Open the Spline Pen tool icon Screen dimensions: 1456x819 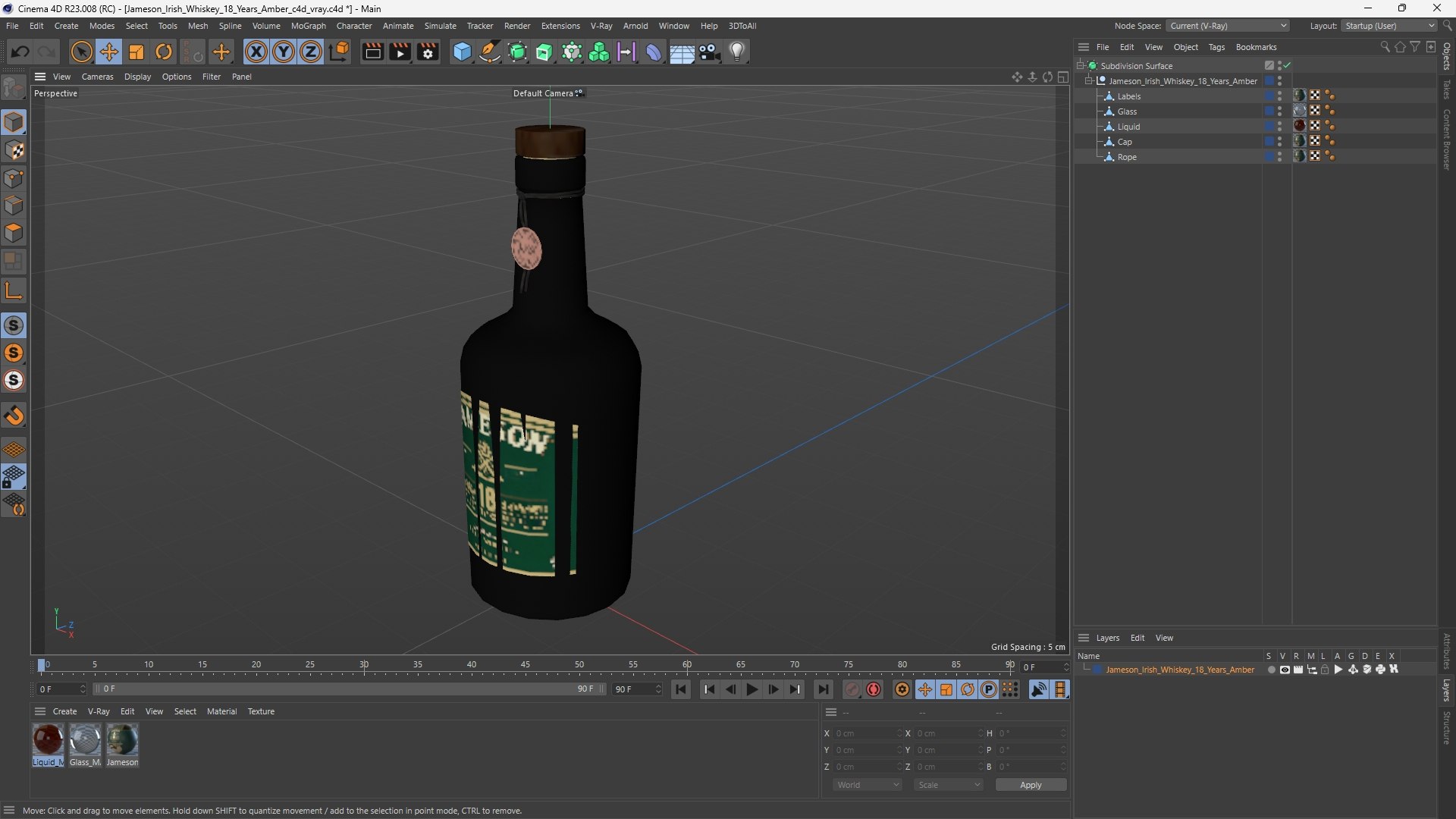point(490,52)
